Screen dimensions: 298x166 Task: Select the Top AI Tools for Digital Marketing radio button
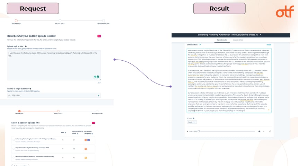click(14, 149)
